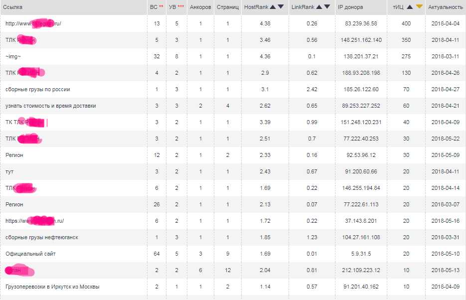Click the Анкоров column header

coord(200,7)
